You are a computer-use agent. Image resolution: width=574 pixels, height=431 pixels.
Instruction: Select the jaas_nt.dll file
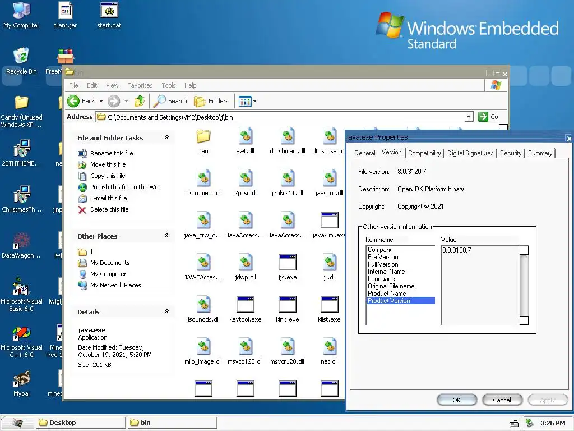pos(329,184)
